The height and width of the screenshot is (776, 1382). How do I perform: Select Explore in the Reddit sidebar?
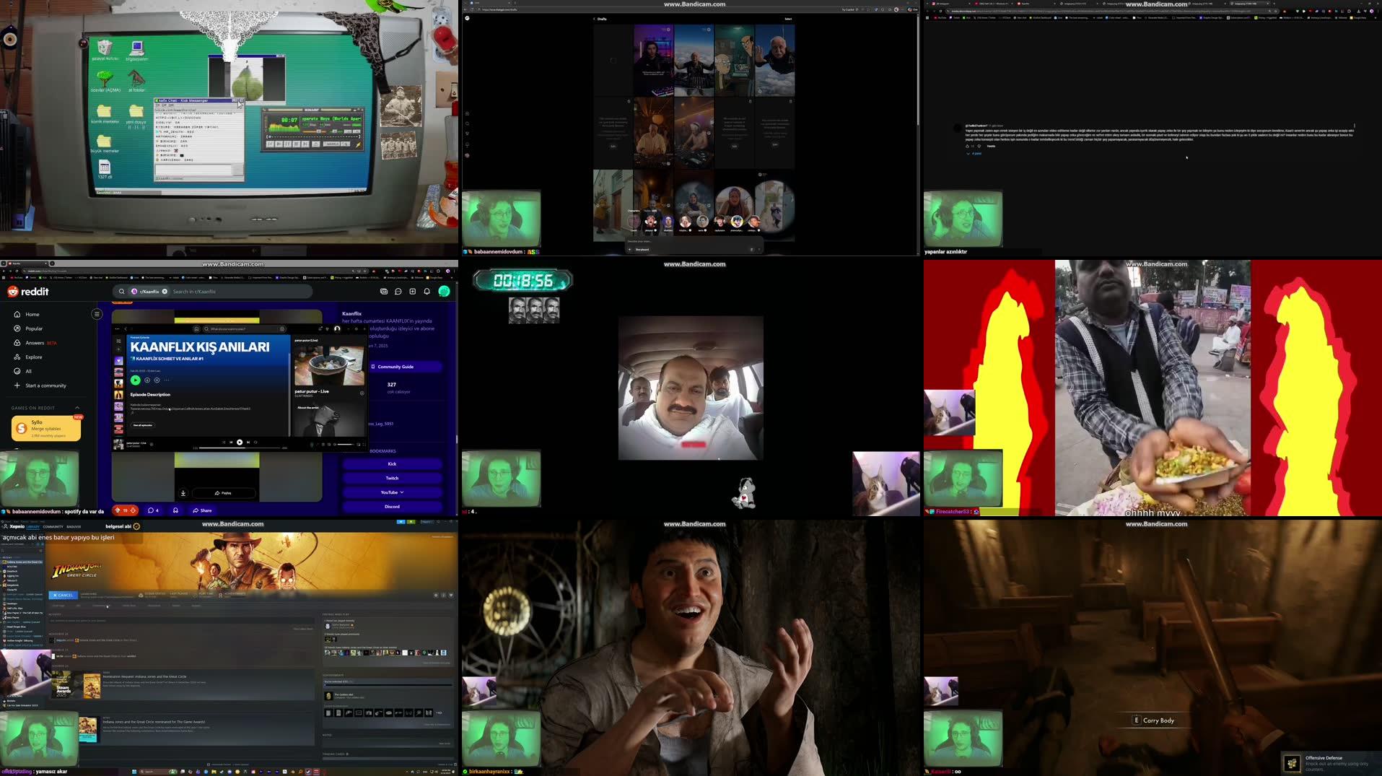click(x=32, y=357)
